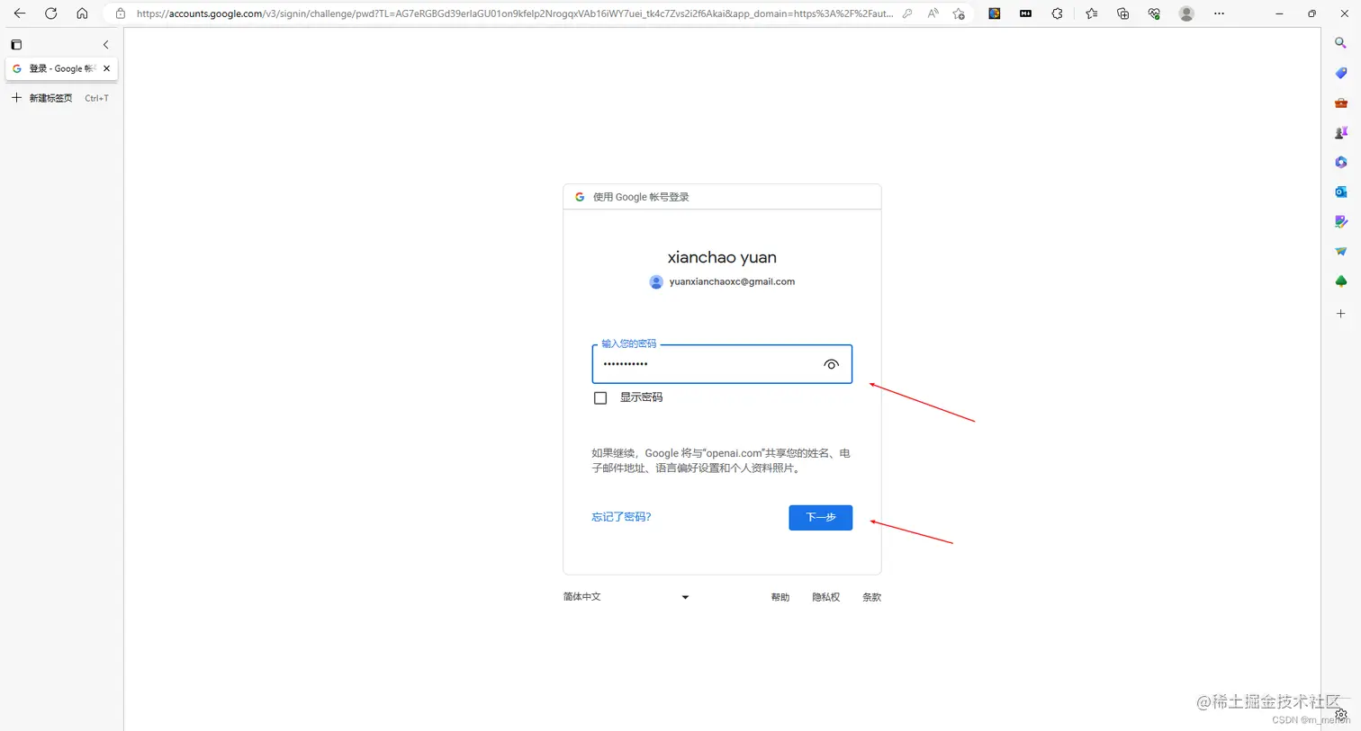View site information lock icon
1361x731 pixels.
point(121,13)
